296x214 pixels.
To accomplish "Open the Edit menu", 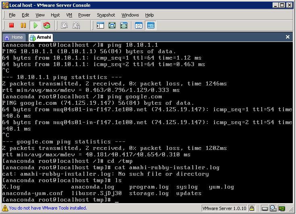I will pyautogui.click(x=25, y=15).
